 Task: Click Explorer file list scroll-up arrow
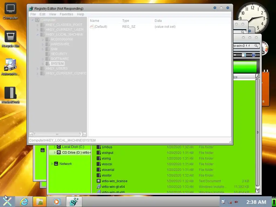click(257, 76)
